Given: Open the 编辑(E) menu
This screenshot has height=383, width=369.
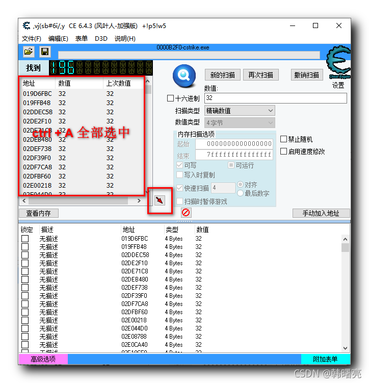Looking at the screenshot, I should (58, 39).
